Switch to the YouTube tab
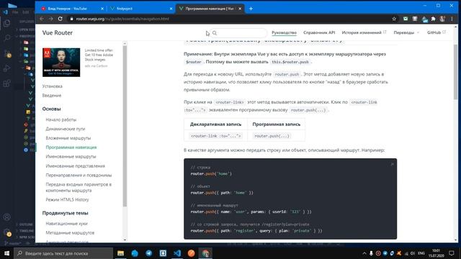Screen dimensions: 461x259 (72, 9)
